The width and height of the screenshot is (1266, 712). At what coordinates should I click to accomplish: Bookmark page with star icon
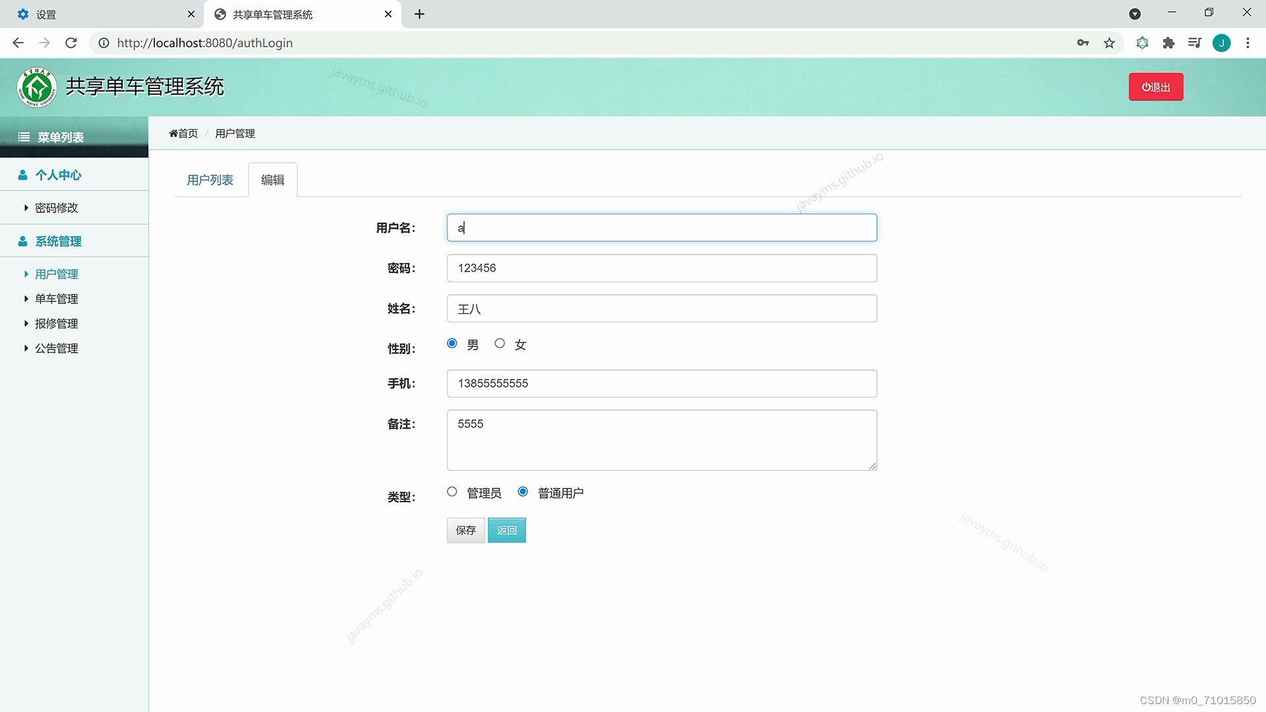1109,43
